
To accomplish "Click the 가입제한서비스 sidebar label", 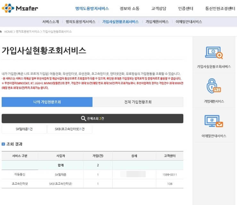I will 214,101.
